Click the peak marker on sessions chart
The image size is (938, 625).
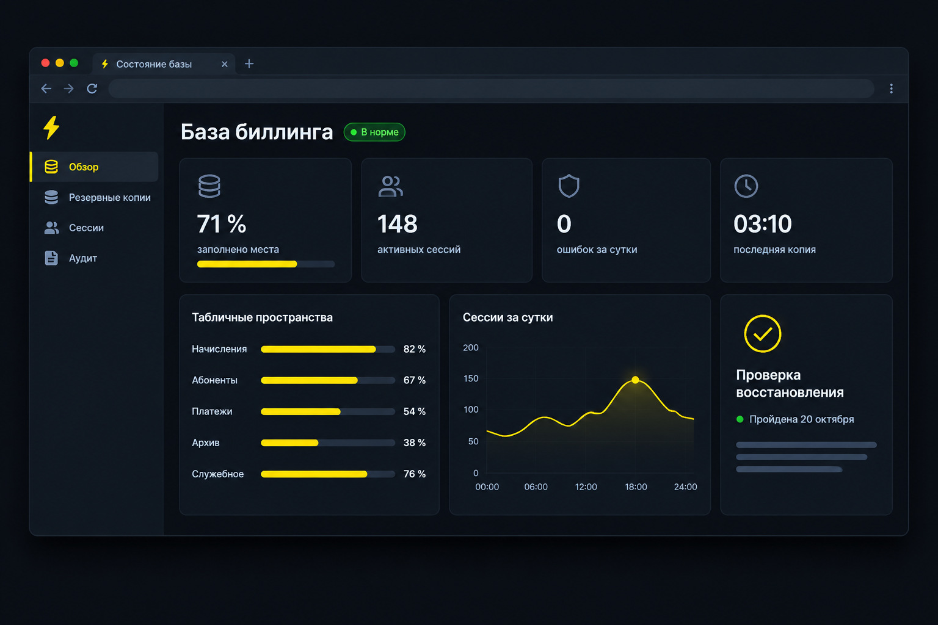point(635,380)
